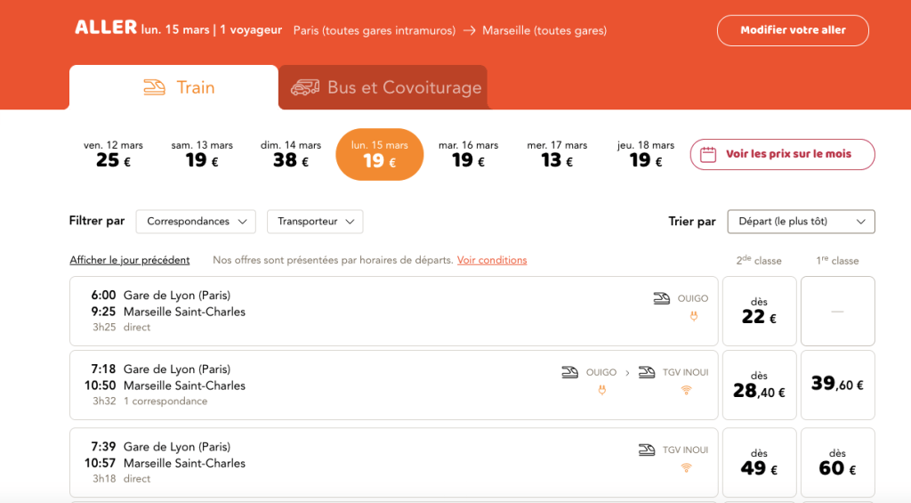Select the mer. 17 mars date at 13 €
This screenshot has width=911, height=503.
(x=557, y=154)
